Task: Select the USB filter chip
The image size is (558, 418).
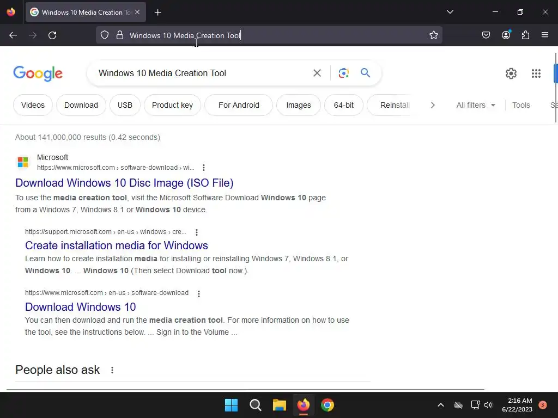Action: pos(125,105)
